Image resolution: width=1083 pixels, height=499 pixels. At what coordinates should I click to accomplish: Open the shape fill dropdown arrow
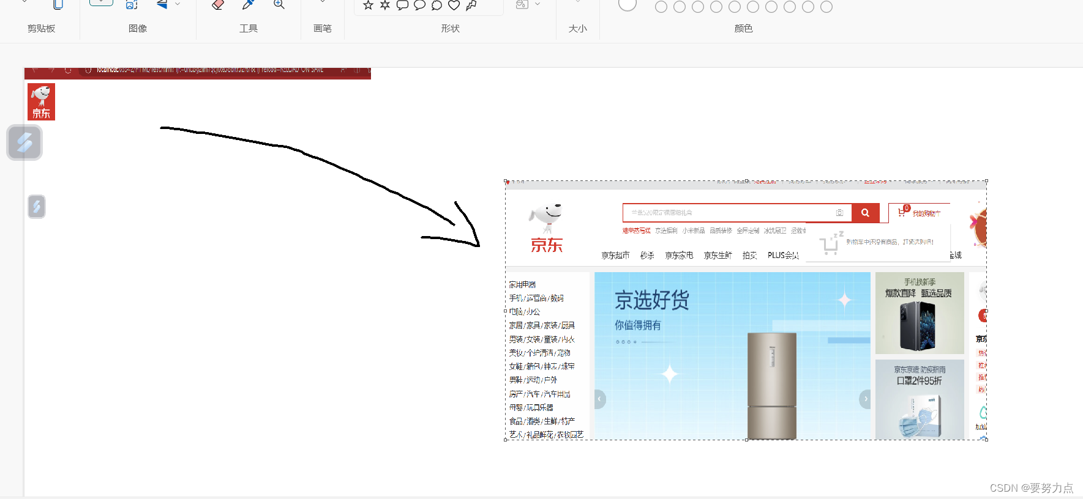click(538, 4)
